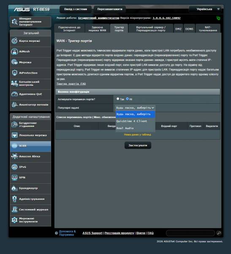Screen dimensions: 231x254
Task: Open the DDNS tab
Action: (x=189, y=29)
